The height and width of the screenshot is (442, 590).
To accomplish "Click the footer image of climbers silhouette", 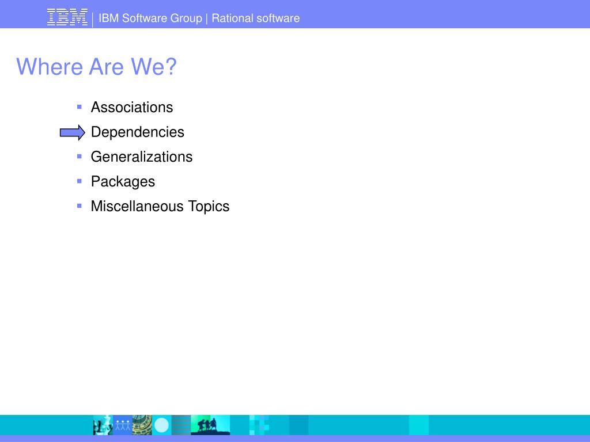I will point(210,425).
